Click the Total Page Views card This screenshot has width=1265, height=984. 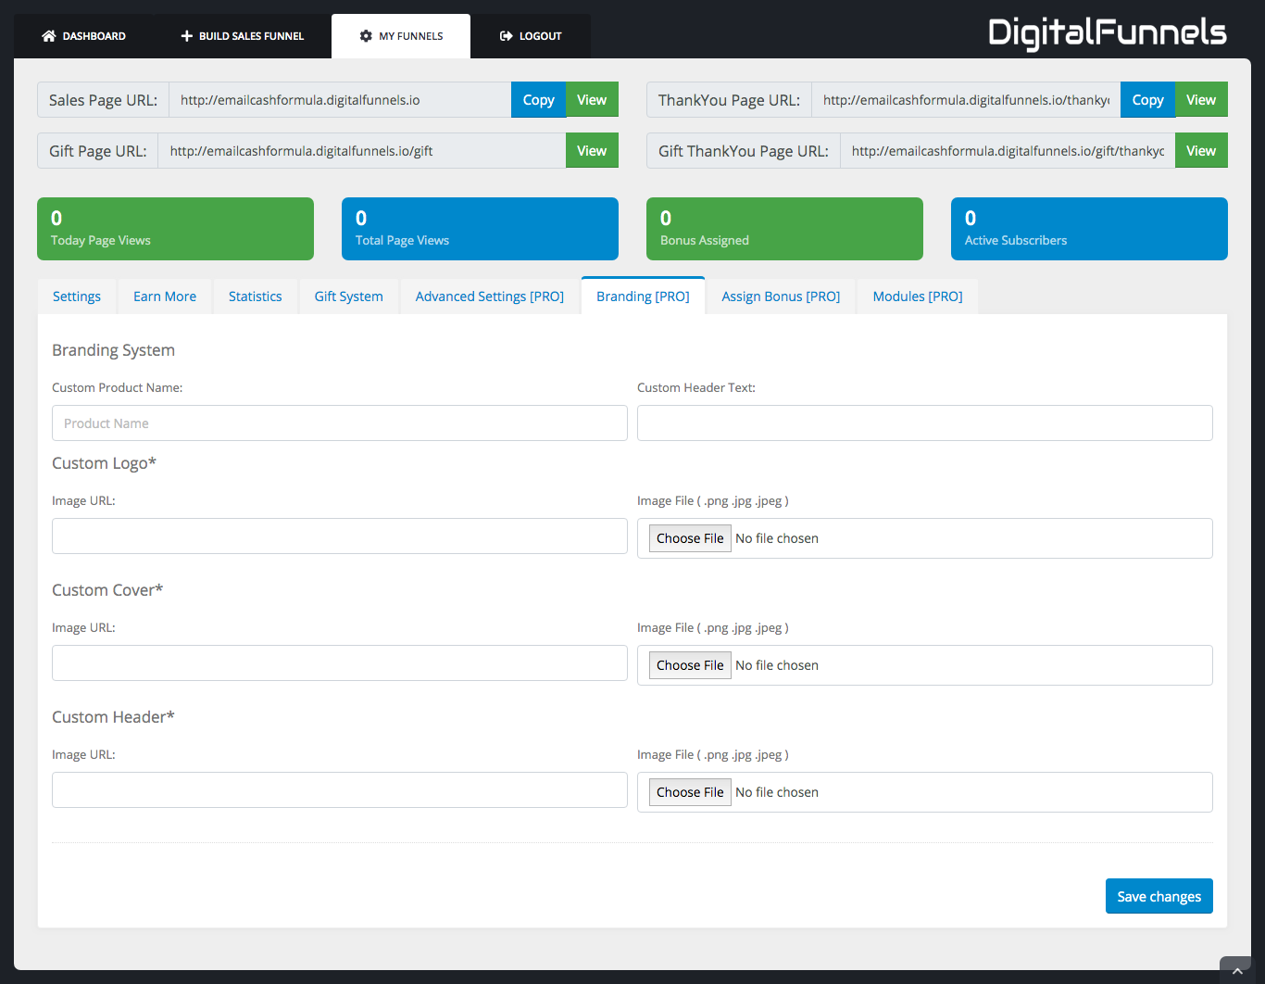(480, 229)
